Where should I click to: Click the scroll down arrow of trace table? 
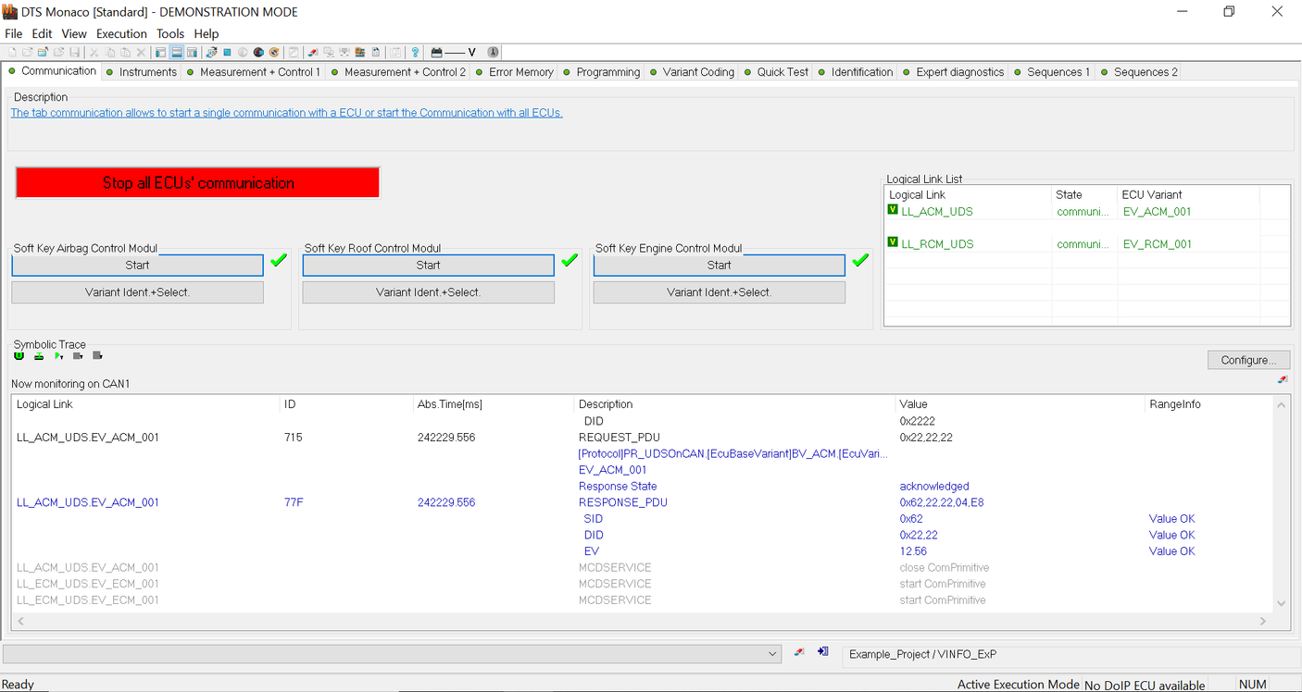coord(1282,603)
